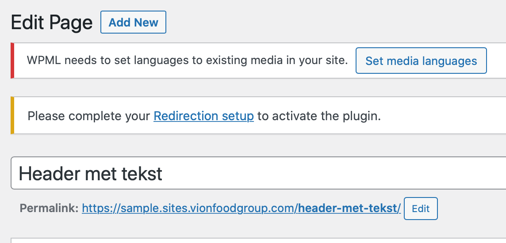506x243 pixels.
Task: Click the Add New button
Action: (133, 23)
